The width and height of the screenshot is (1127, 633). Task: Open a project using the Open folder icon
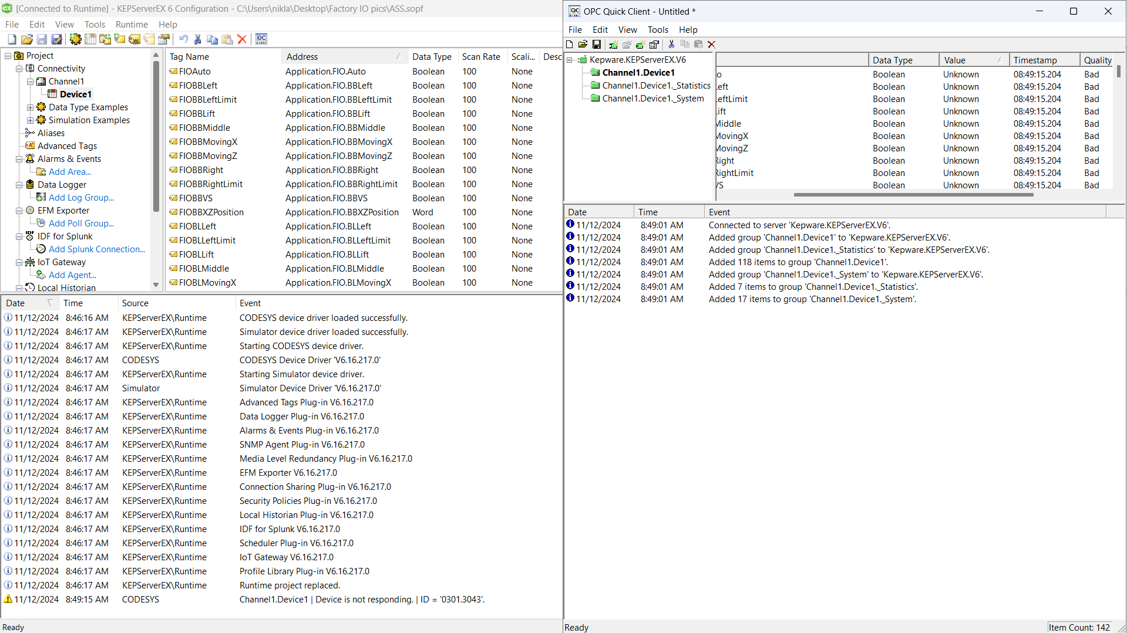(26, 39)
